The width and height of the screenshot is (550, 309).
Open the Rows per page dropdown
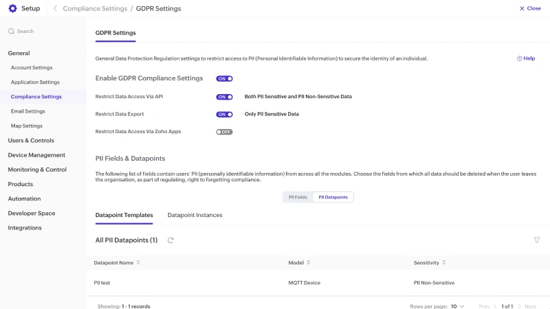tap(457, 306)
